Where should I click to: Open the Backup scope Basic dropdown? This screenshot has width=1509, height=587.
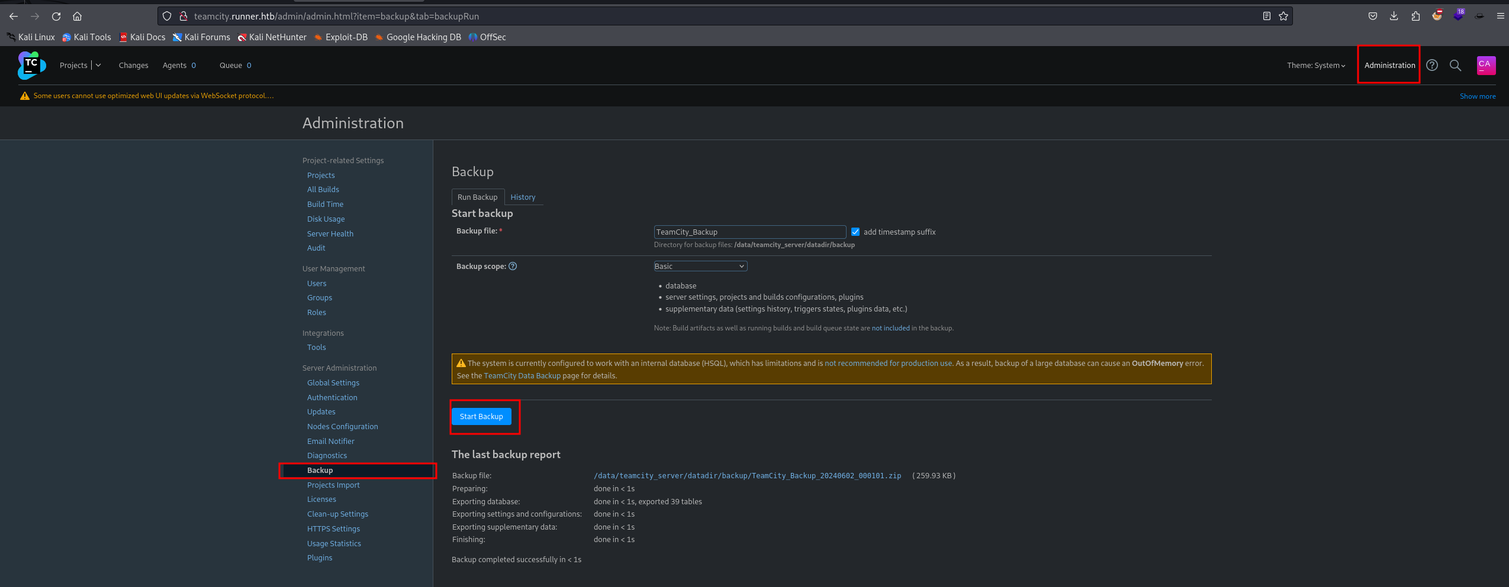(x=700, y=266)
